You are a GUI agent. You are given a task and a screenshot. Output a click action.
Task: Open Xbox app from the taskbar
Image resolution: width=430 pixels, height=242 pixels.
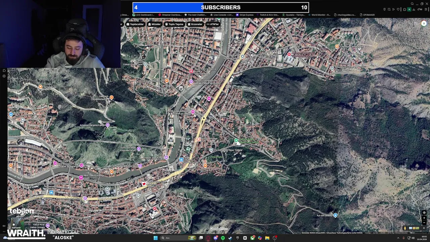(252, 238)
